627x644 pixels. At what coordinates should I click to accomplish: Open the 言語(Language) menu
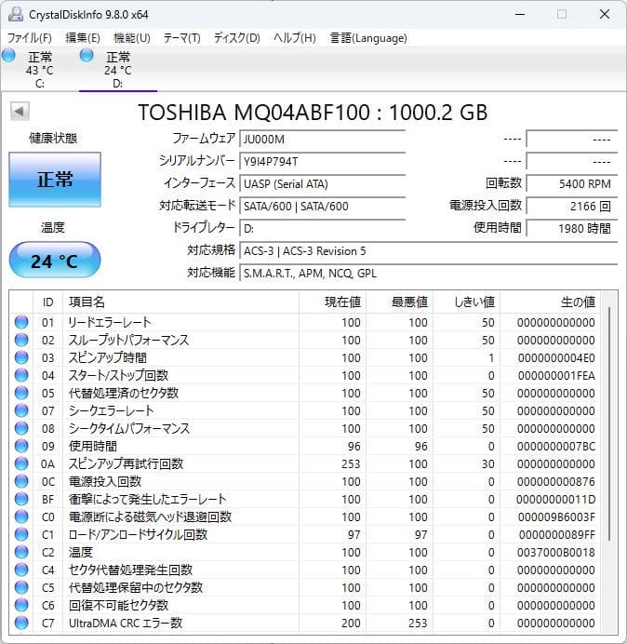click(368, 38)
